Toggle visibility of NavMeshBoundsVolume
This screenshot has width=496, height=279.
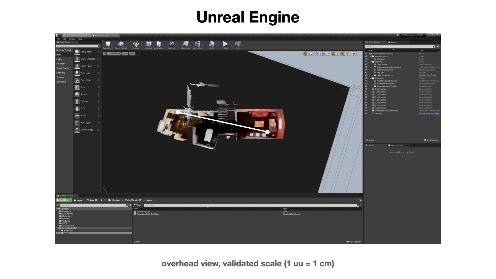(x=366, y=81)
